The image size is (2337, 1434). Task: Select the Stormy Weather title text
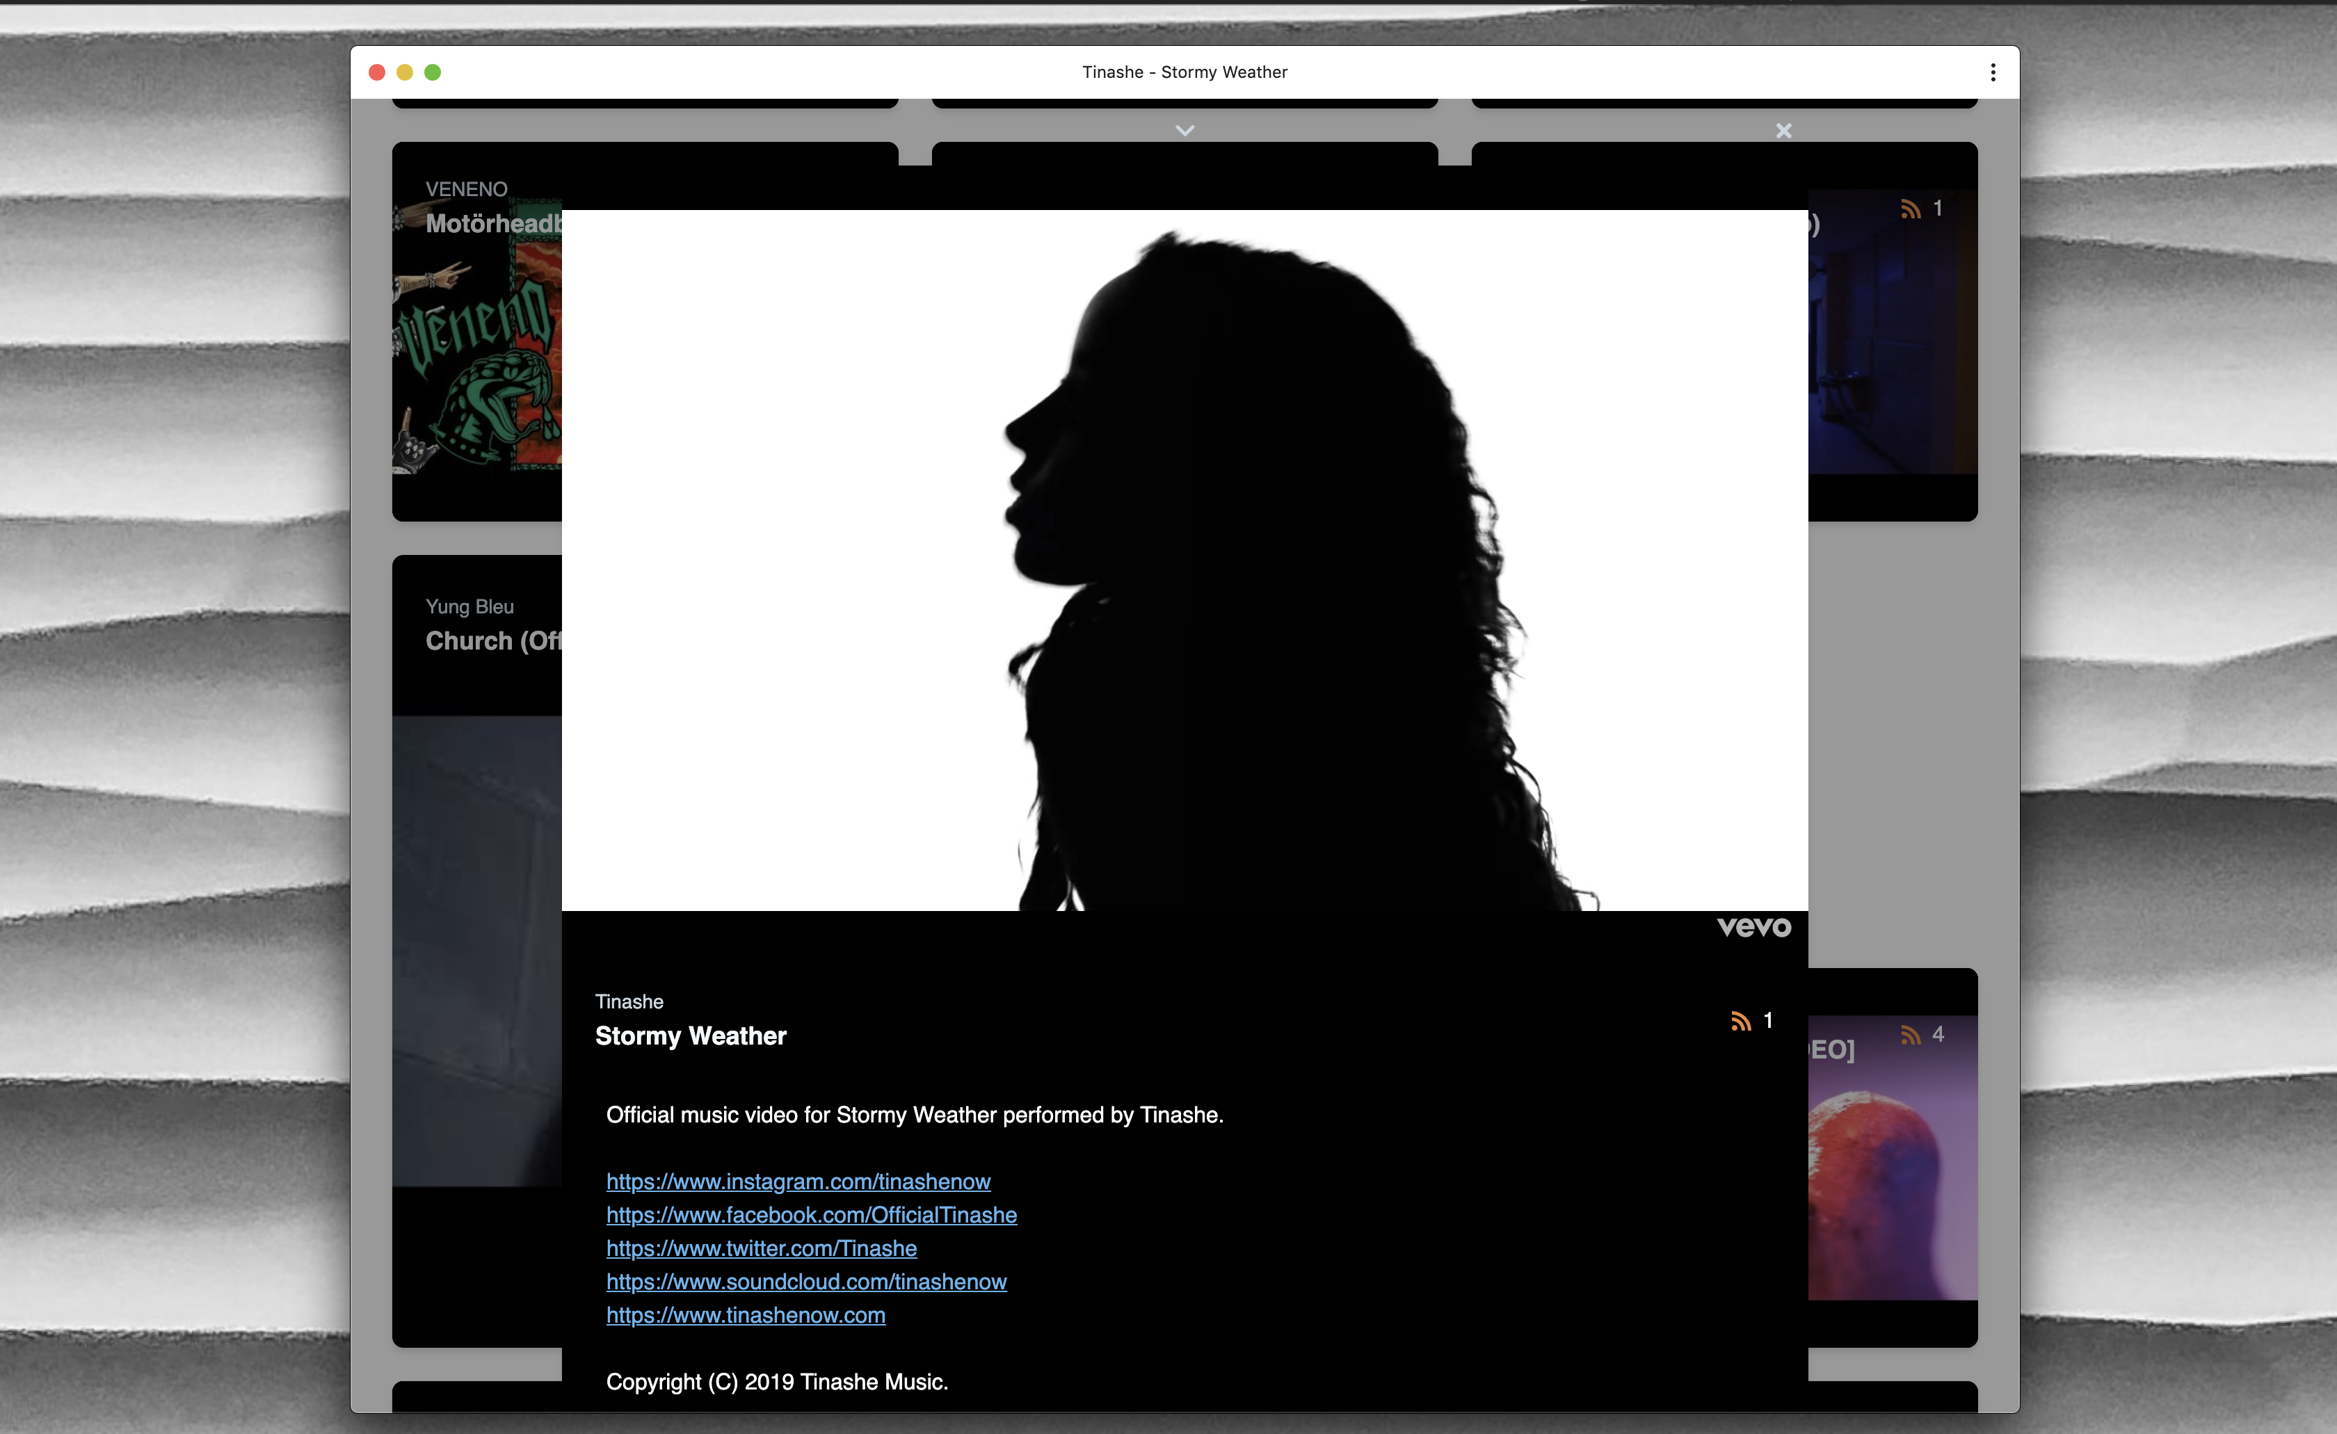click(691, 1036)
